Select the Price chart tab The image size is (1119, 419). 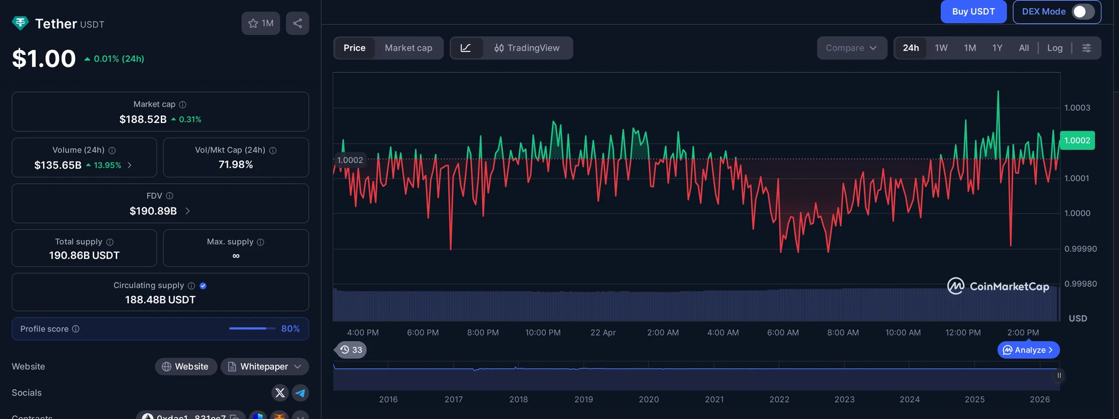[x=354, y=48]
